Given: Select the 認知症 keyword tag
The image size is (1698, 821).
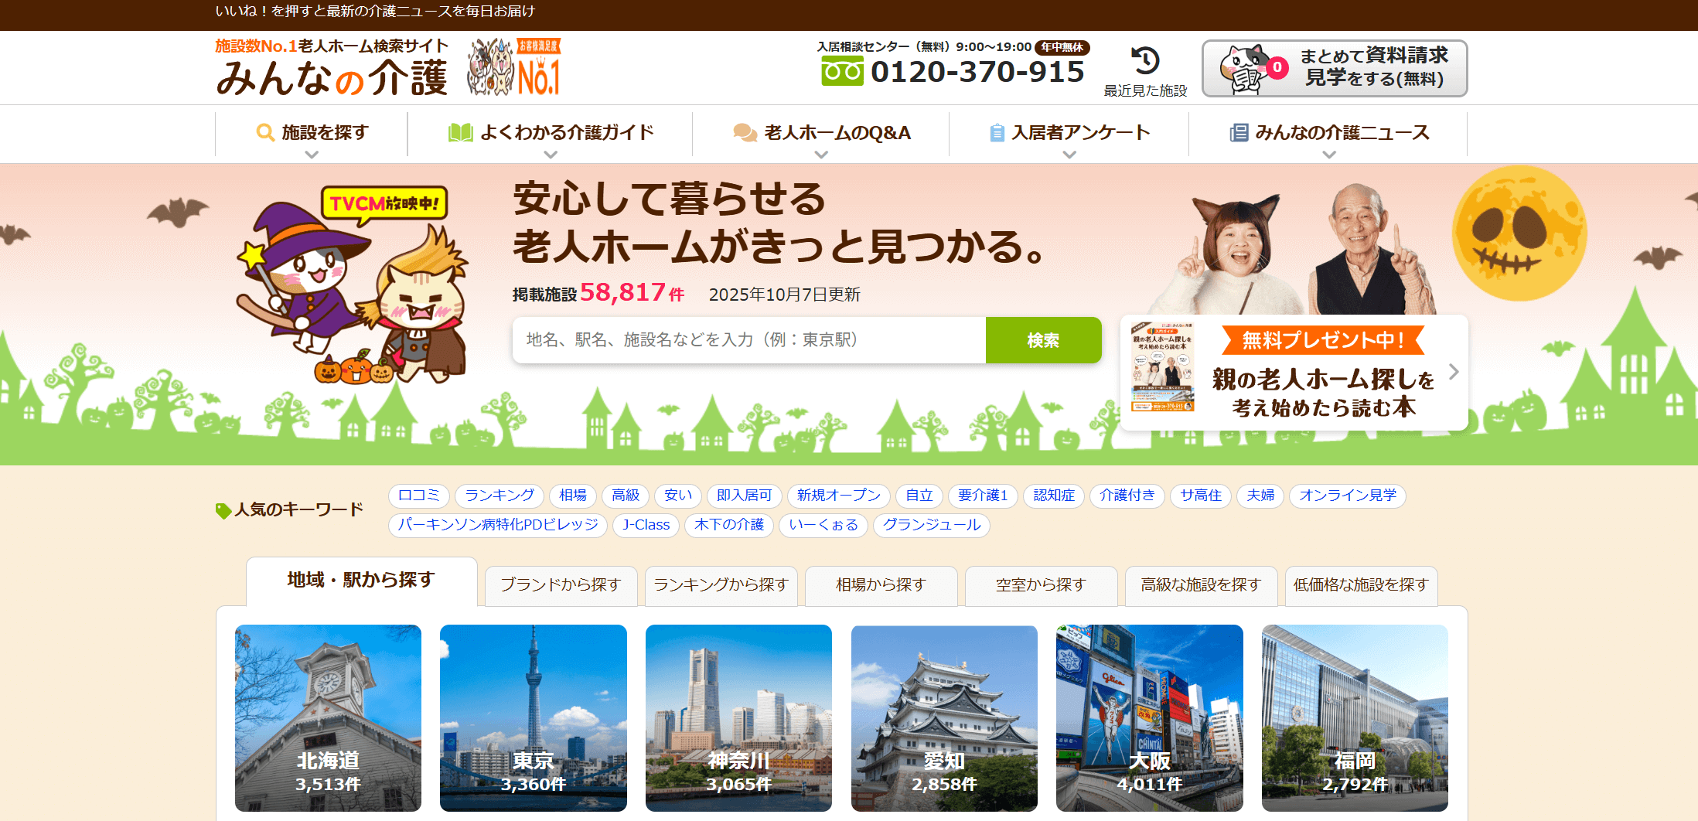Looking at the screenshot, I should click(x=1053, y=496).
